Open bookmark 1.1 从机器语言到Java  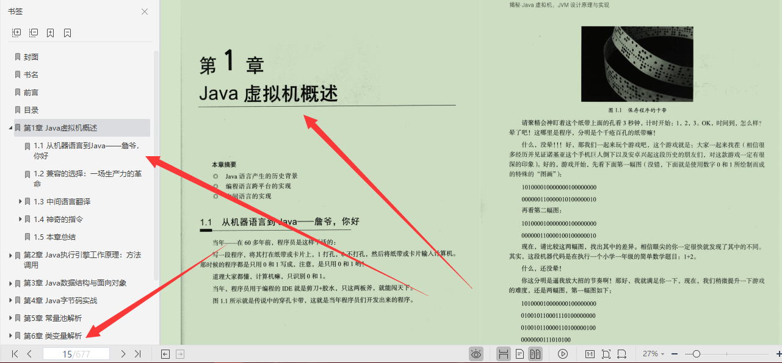tap(87, 151)
